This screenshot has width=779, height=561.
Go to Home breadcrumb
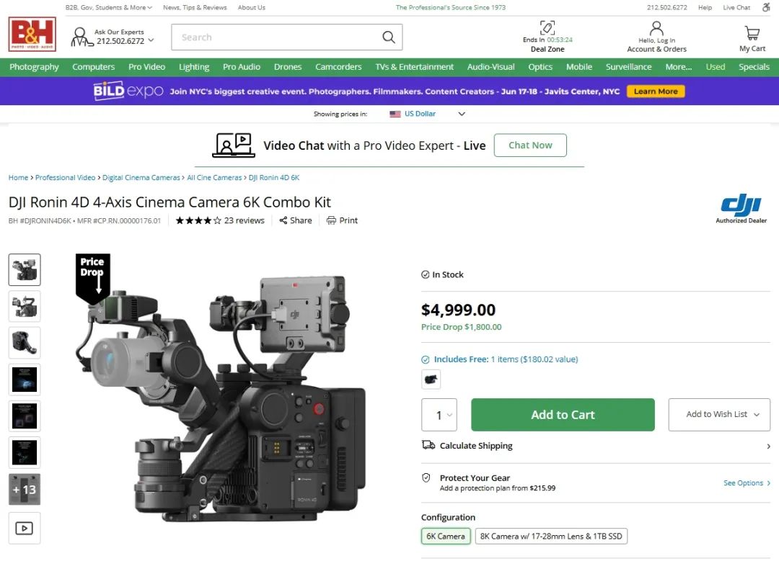point(18,178)
